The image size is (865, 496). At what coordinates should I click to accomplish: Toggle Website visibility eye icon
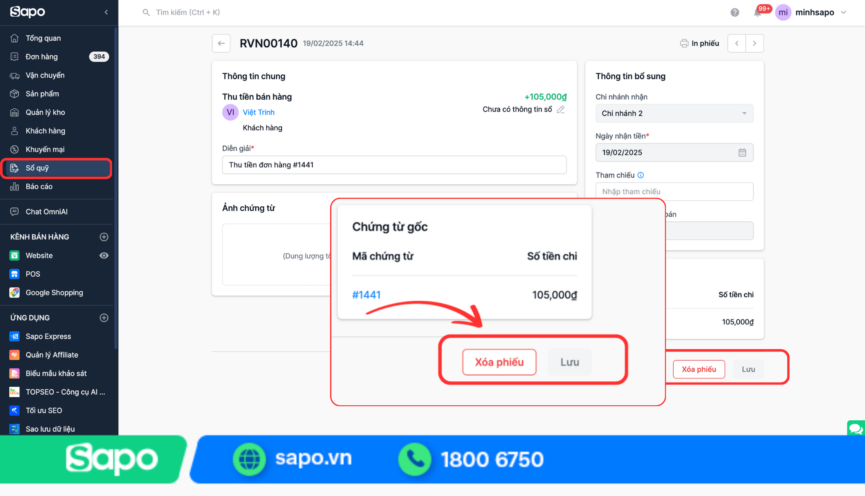tap(104, 256)
